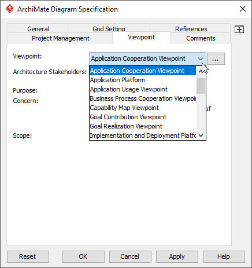Open Help for this dialog

(x=224, y=256)
